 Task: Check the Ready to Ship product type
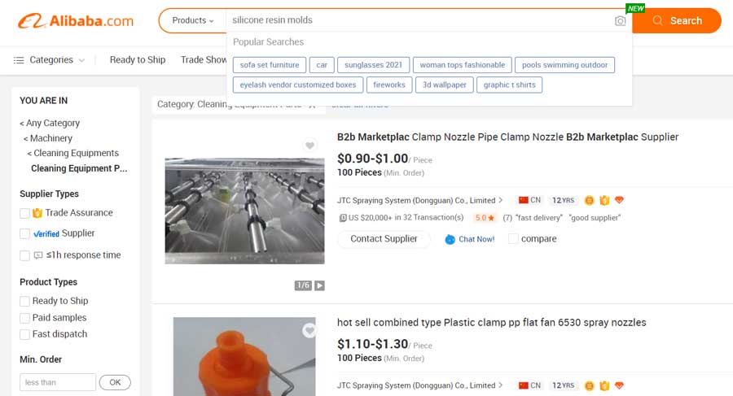click(24, 301)
